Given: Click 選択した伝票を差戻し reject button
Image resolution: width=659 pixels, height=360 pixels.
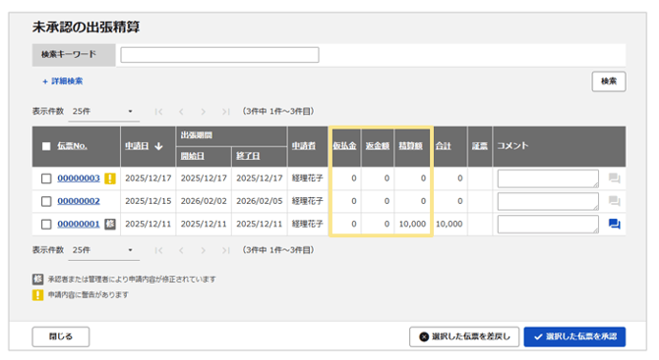Looking at the screenshot, I should [x=464, y=336].
